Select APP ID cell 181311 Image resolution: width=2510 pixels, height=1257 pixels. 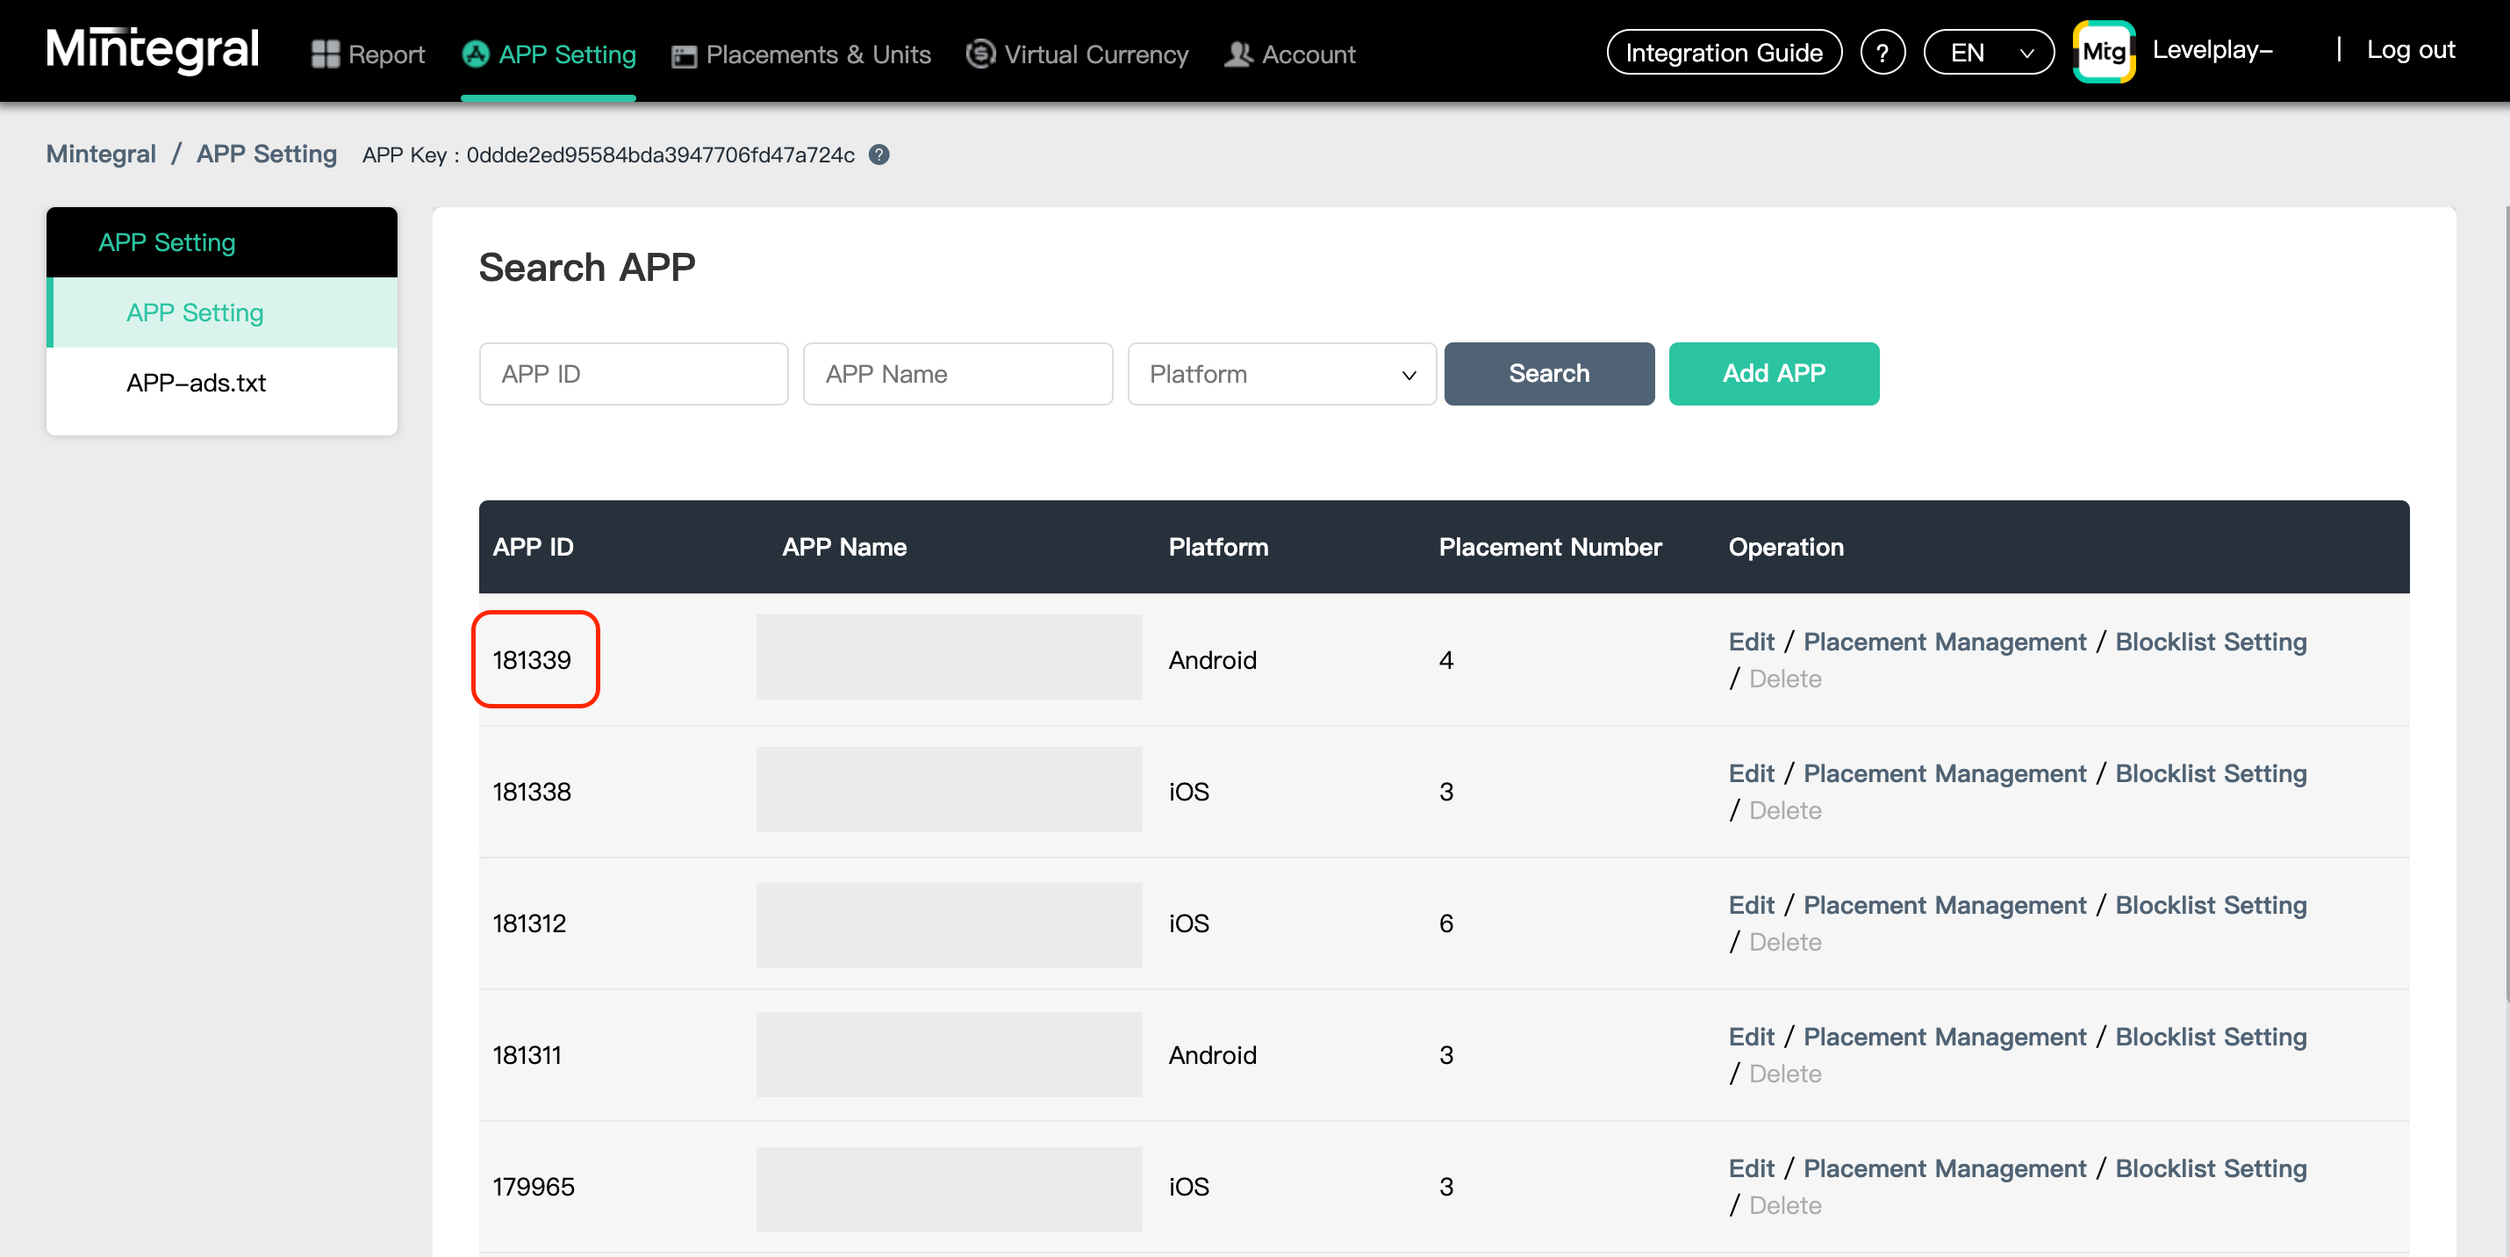click(x=527, y=1055)
